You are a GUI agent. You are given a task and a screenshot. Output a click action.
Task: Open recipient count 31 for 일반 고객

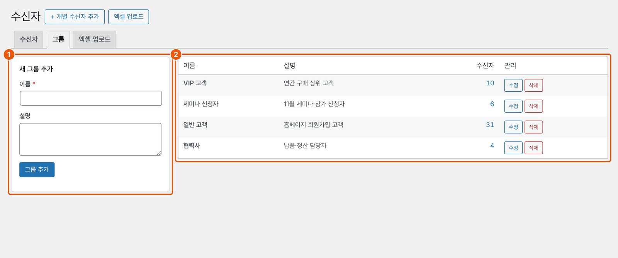tap(490, 125)
